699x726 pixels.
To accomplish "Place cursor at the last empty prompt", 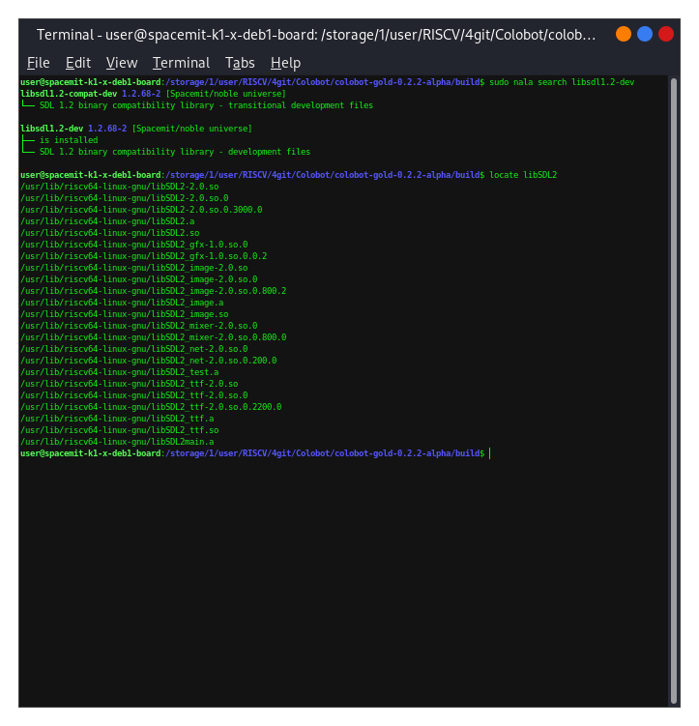I will click(x=490, y=453).
